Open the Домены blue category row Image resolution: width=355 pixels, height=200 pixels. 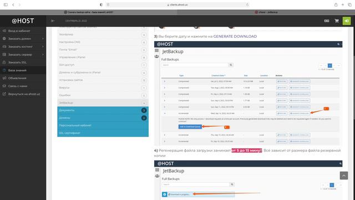pyautogui.click(x=103, y=118)
